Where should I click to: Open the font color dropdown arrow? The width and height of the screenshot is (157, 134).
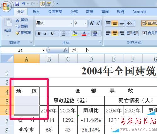pos(89,33)
